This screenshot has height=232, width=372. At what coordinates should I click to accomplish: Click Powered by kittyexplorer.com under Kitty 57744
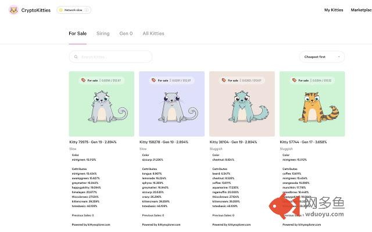click(x=302, y=224)
